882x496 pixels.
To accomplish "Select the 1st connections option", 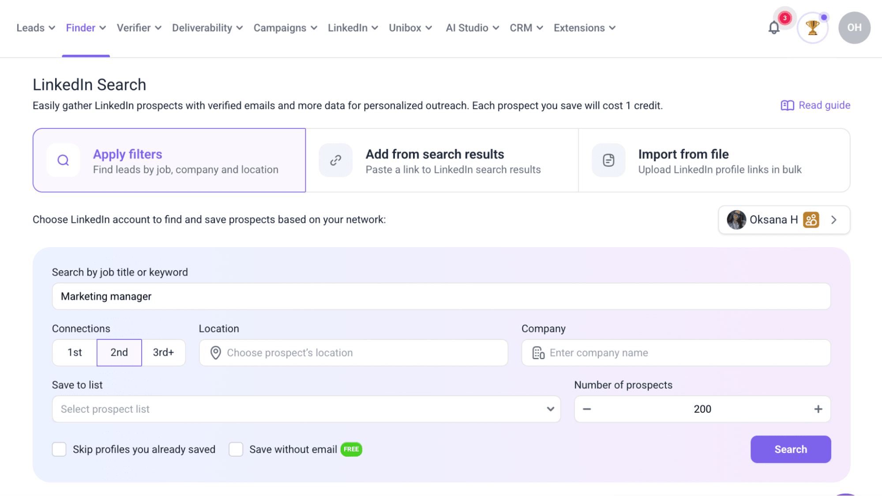I will point(75,353).
